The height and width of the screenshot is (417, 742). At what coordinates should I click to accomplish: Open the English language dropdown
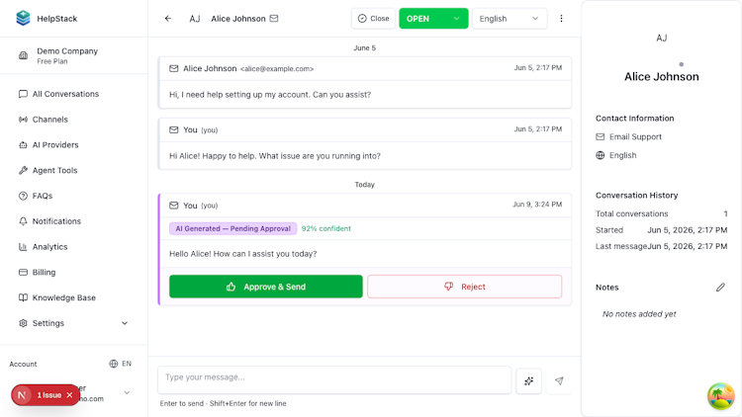click(x=510, y=19)
